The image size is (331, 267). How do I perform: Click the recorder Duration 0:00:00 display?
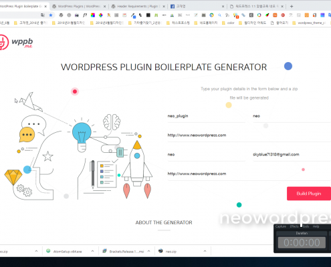(x=302, y=242)
